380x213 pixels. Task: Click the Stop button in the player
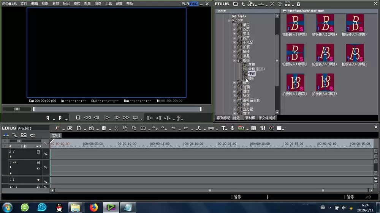click(x=78, y=118)
